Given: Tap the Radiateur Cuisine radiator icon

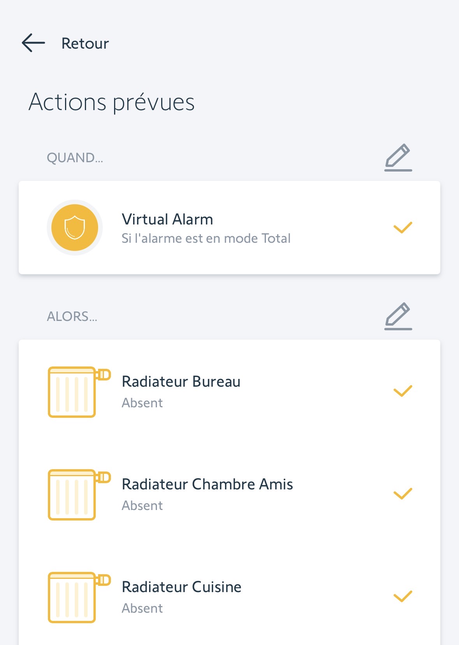Looking at the screenshot, I should (78, 597).
